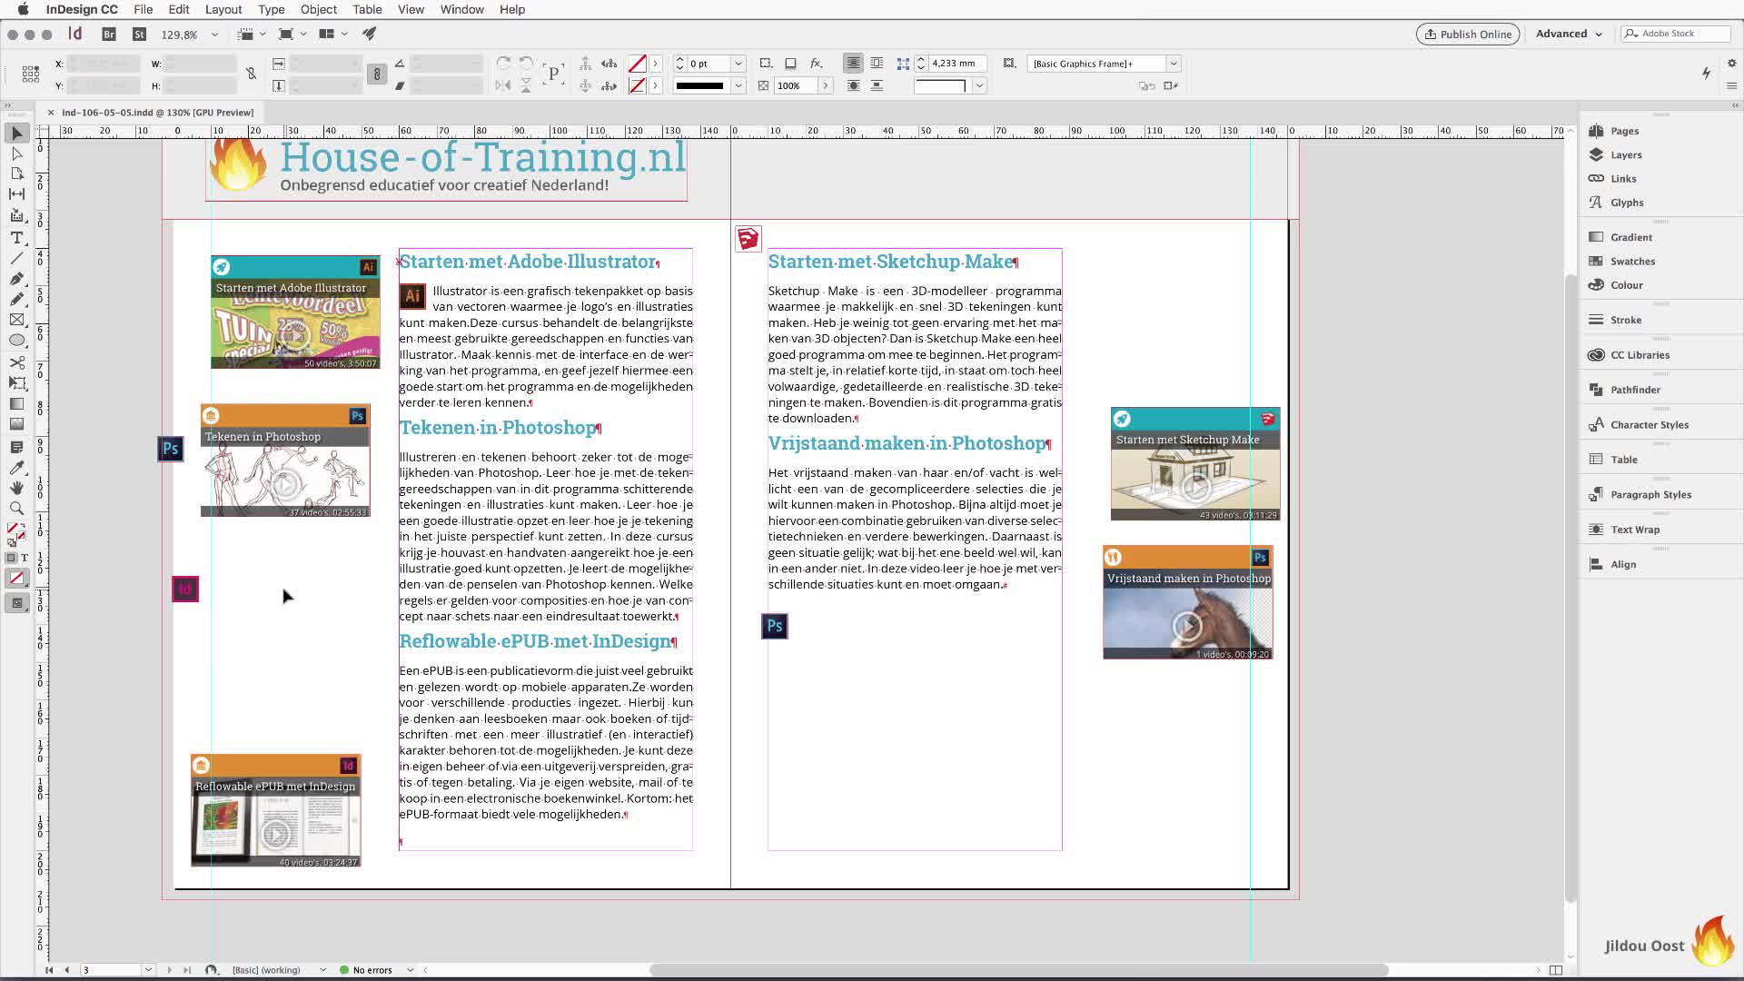Screen dimensions: 1744x981
Task: Switch the screen view mode button
Action: (16, 603)
